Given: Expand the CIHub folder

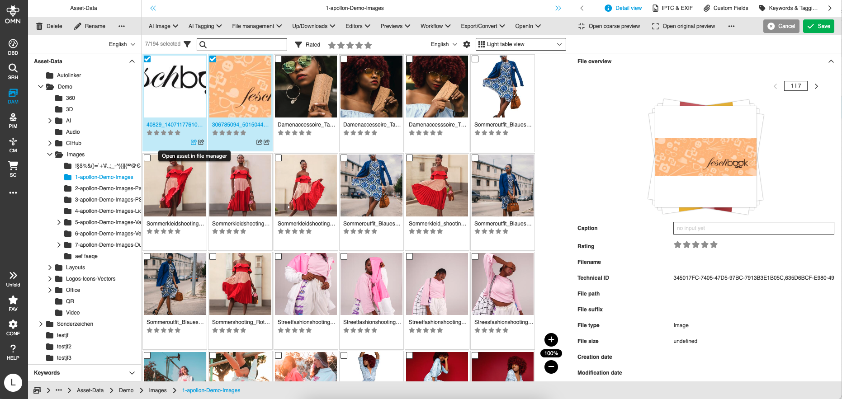Looking at the screenshot, I should (50, 143).
